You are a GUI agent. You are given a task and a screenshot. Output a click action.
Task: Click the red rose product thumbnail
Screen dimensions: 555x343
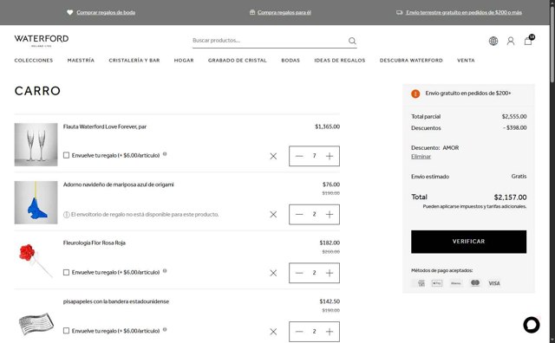(36, 261)
